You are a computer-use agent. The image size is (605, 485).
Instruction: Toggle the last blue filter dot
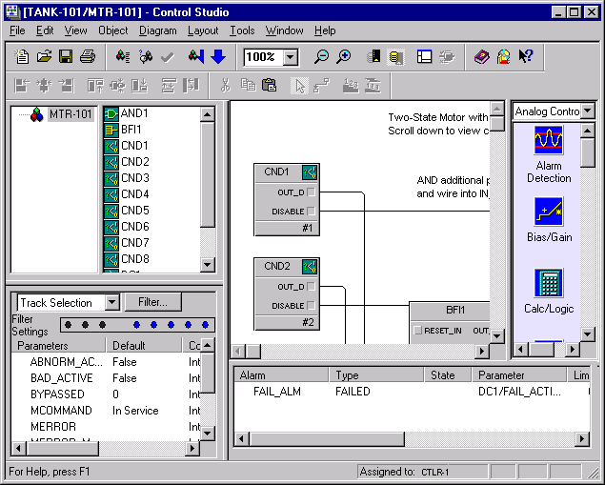tap(205, 325)
